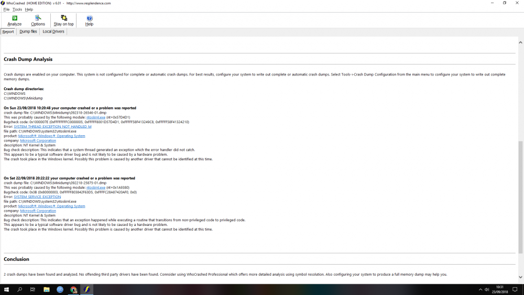Open Chrome from the taskbar

[x=73, y=290]
